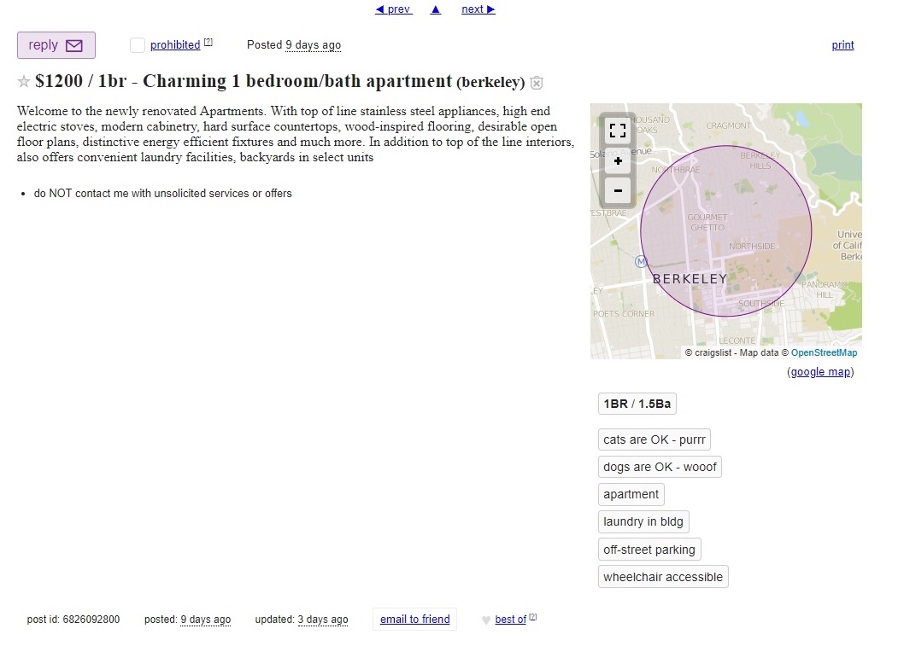Go to previous listing via prev link

coord(394,9)
